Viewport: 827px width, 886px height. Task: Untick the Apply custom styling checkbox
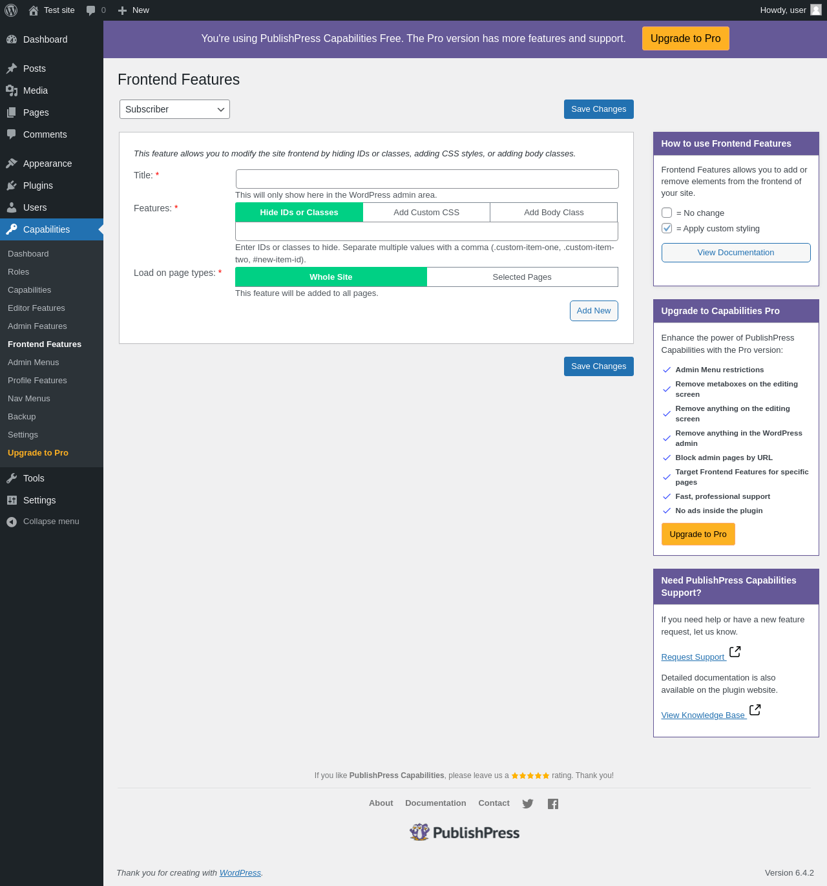(667, 228)
